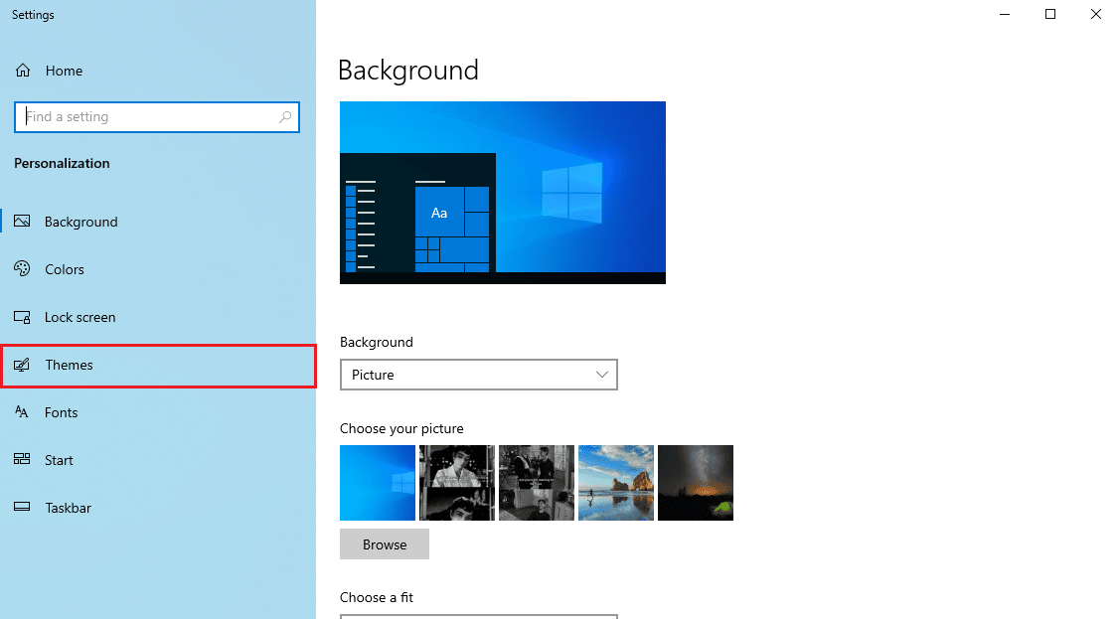Maximize the Settings window
This screenshot has width=1118, height=619.
[x=1050, y=14]
